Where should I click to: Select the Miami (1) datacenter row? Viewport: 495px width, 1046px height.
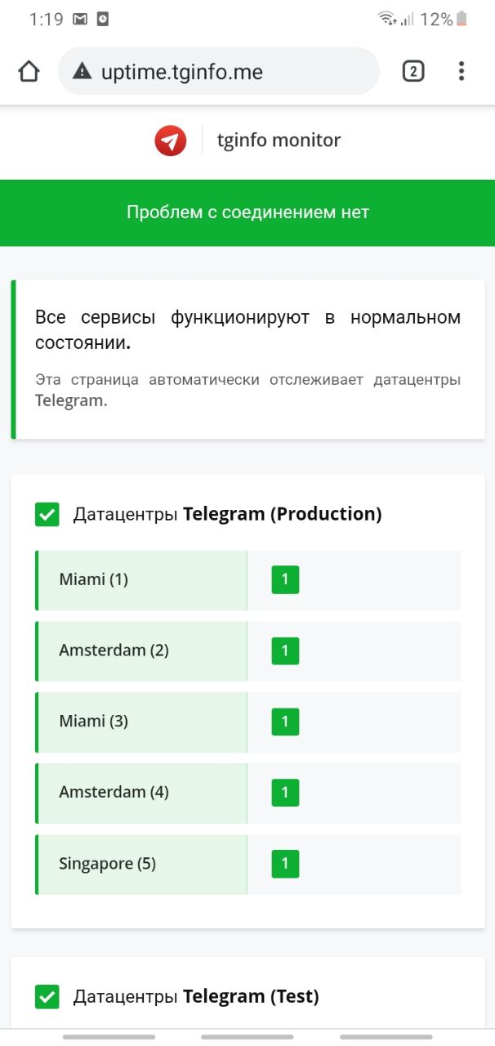[x=248, y=580]
